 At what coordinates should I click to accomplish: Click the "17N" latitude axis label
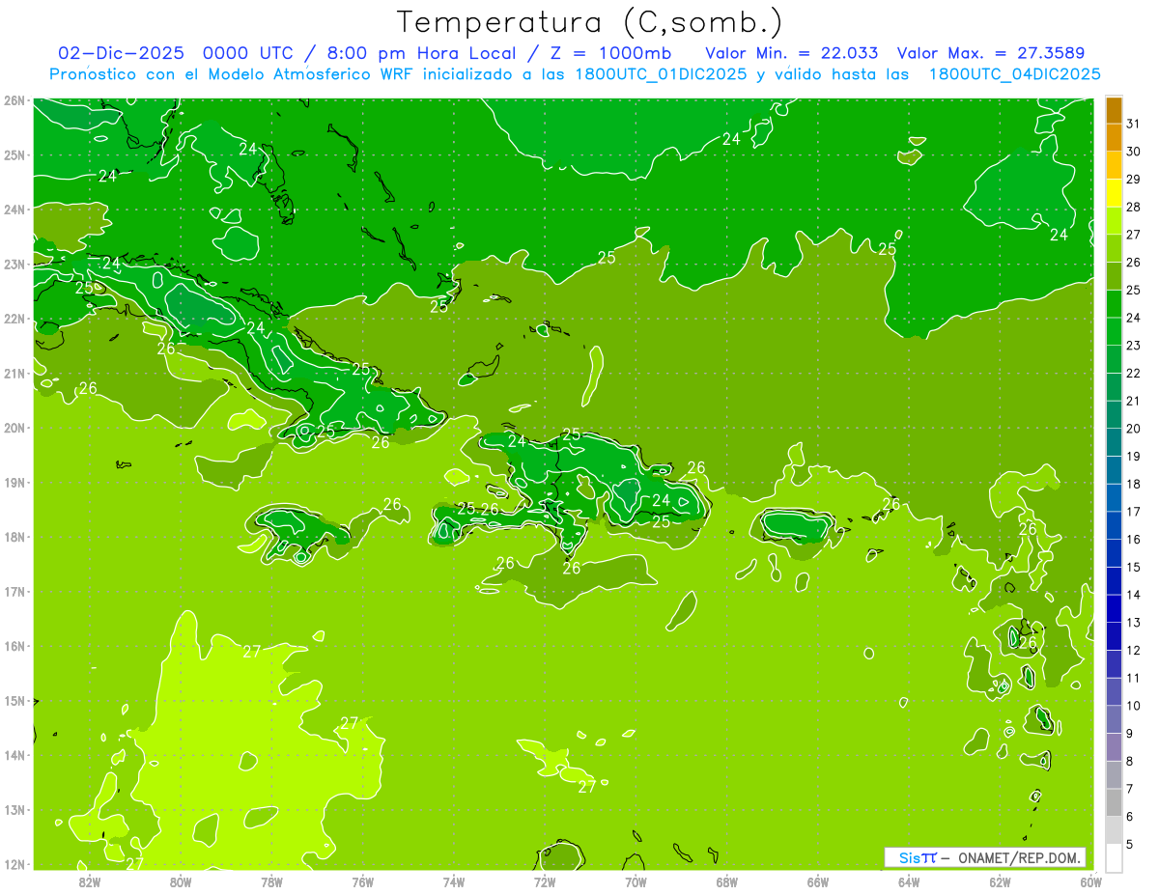tap(14, 591)
